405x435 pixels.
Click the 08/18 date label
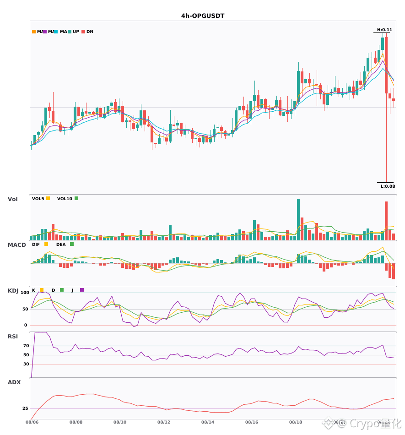pyautogui.click(x=296, y=422)
